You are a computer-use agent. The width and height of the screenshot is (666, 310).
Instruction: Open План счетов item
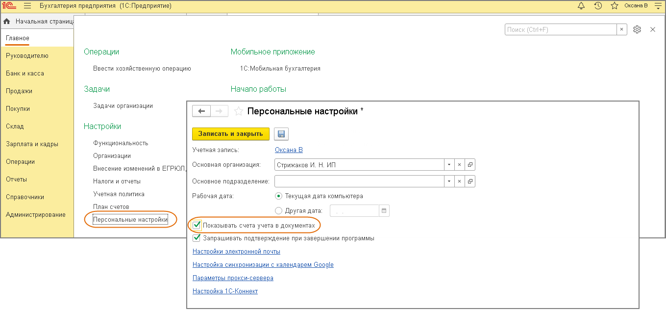tap(111, 207)
